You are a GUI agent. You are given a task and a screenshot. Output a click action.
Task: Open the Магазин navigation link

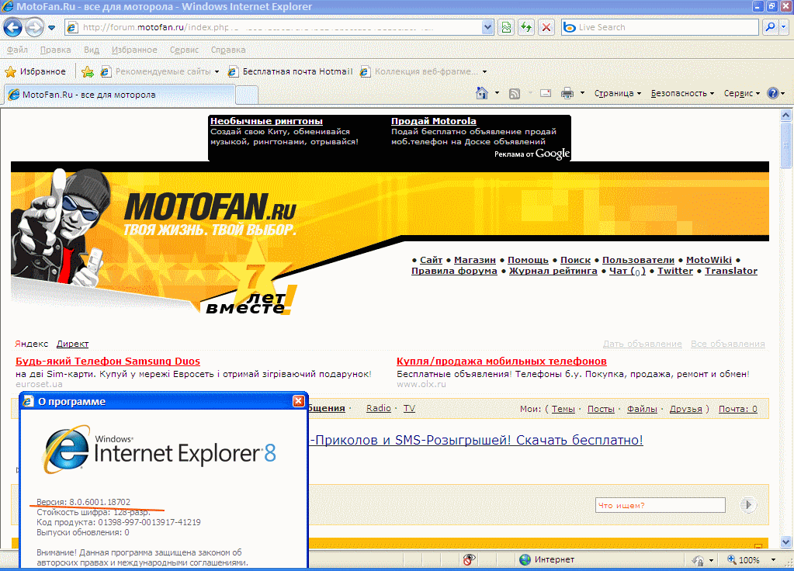pyautogui.click(x=475, y=260)
